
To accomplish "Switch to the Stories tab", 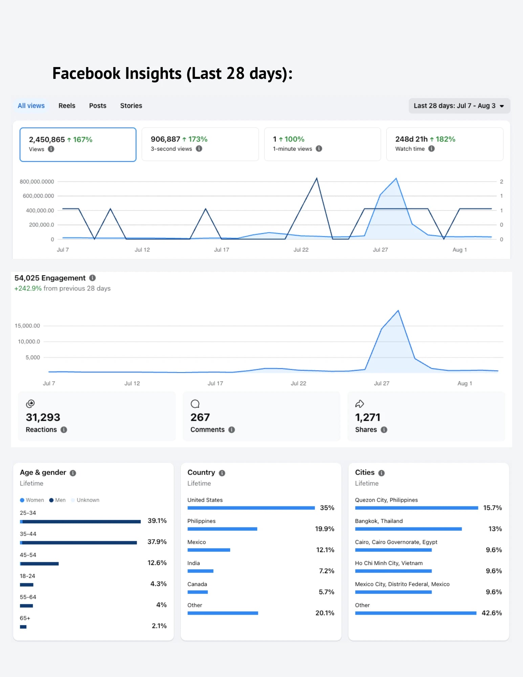I will 131,106.
